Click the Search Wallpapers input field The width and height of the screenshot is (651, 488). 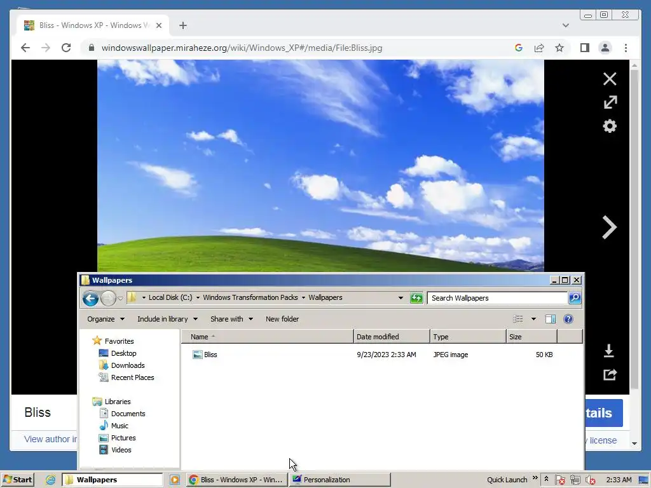(497, 298)
